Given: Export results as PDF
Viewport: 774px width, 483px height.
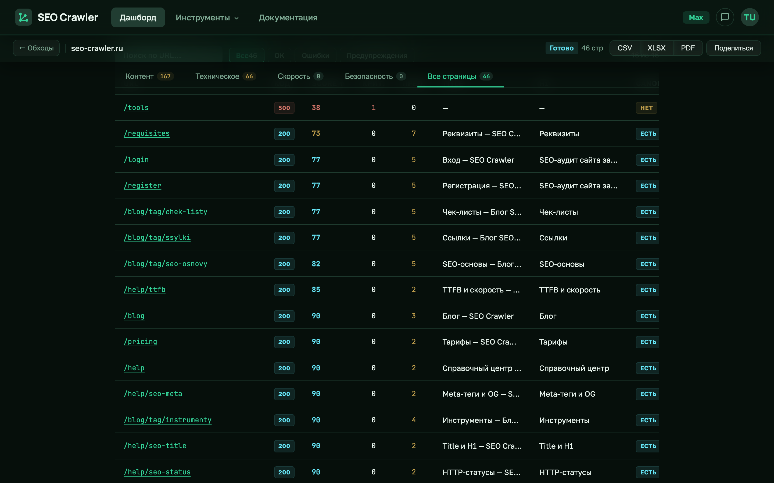Looking at the screenshot, I should pyautogui.click(x=688, y=48).
